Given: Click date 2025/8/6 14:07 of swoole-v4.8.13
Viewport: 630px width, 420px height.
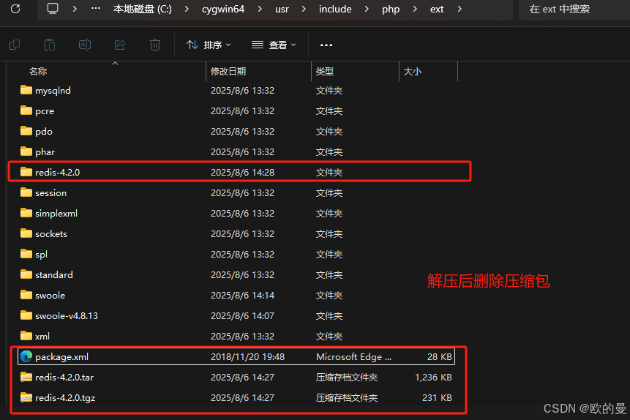Looking at the screenshot, I should point(242,316).
